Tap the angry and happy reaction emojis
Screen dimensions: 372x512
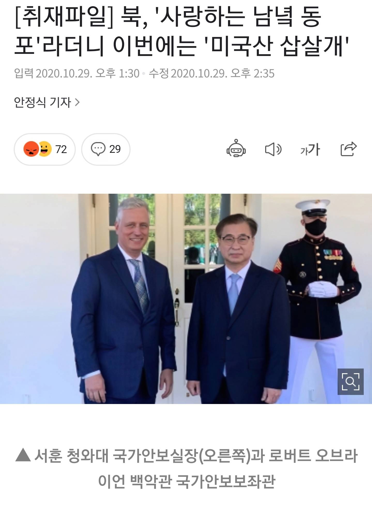pos(37,149)
